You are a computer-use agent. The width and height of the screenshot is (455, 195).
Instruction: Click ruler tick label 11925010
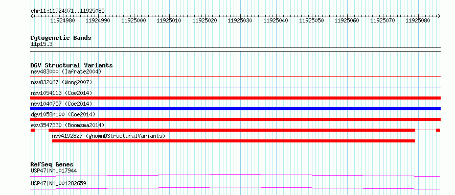pos(169,20)
